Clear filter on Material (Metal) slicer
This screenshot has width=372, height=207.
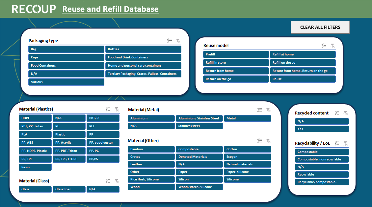pyautogui.click(x=268, y=110)
